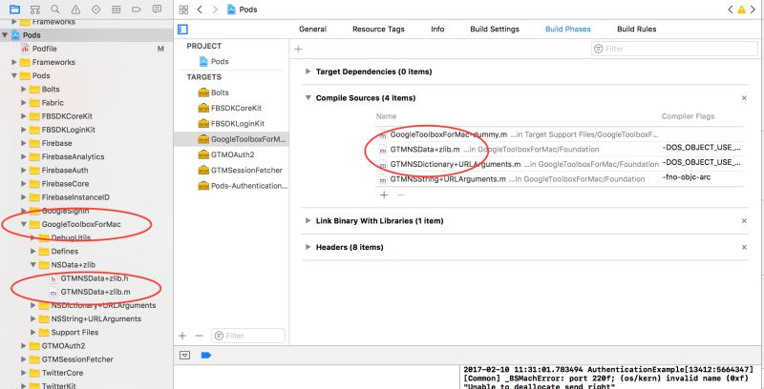764x389 pixels.
Task: Click the targets list Filter field
Action: pyautogui.click(x=248, y=336)
